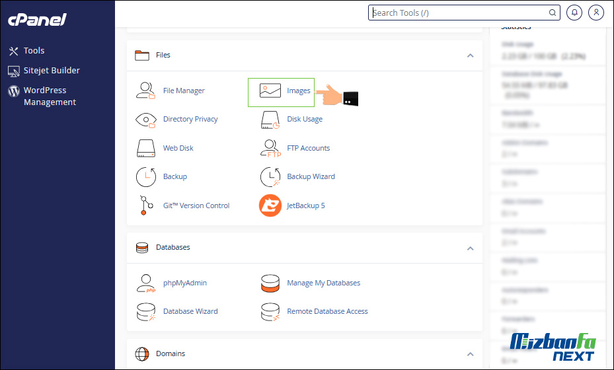Open the JetBackup 5 link
614x370 pixels.
coord(306,205)
